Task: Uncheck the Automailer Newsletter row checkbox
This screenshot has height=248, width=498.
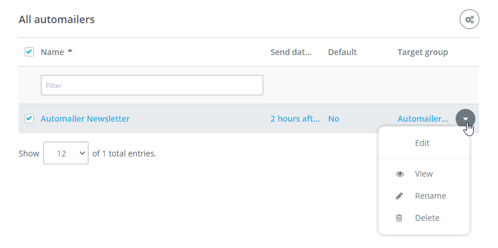Action: tap(29, 119)
